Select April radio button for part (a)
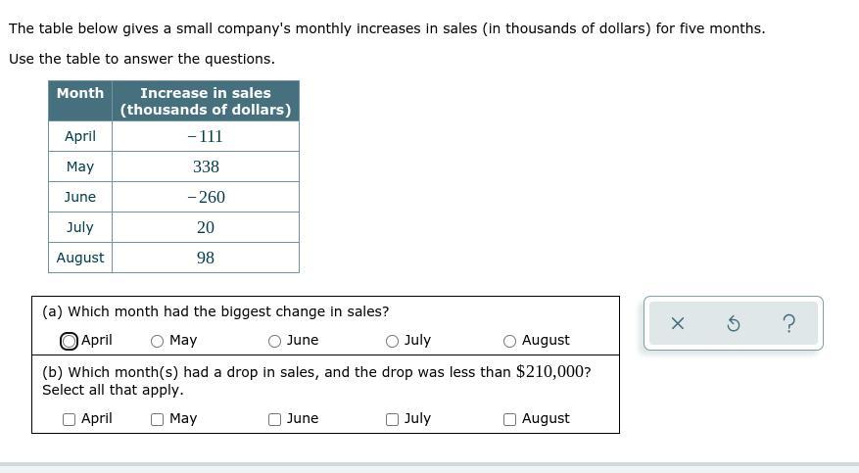Screen dimensions: 859x473 click(70, 341)
